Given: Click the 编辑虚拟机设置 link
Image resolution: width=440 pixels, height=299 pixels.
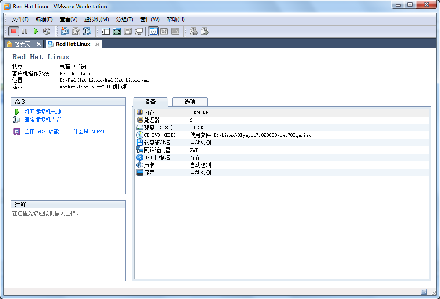Looking at the screenshot, I should pyautogui.click(x=43, y=120).
